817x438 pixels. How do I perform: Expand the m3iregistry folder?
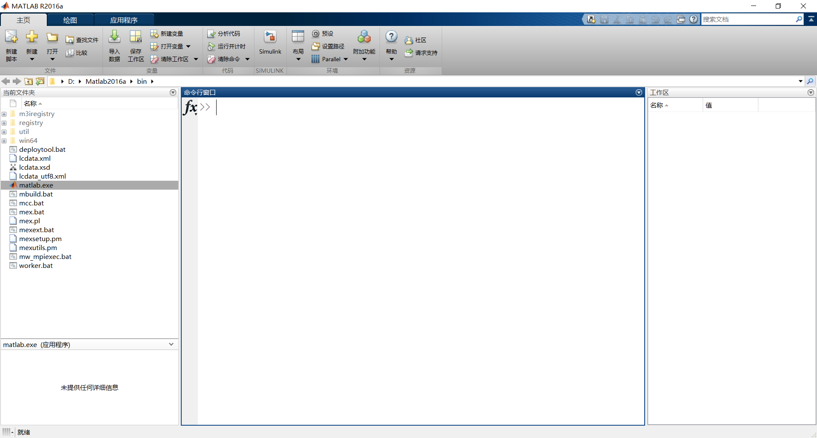[4, 114]
